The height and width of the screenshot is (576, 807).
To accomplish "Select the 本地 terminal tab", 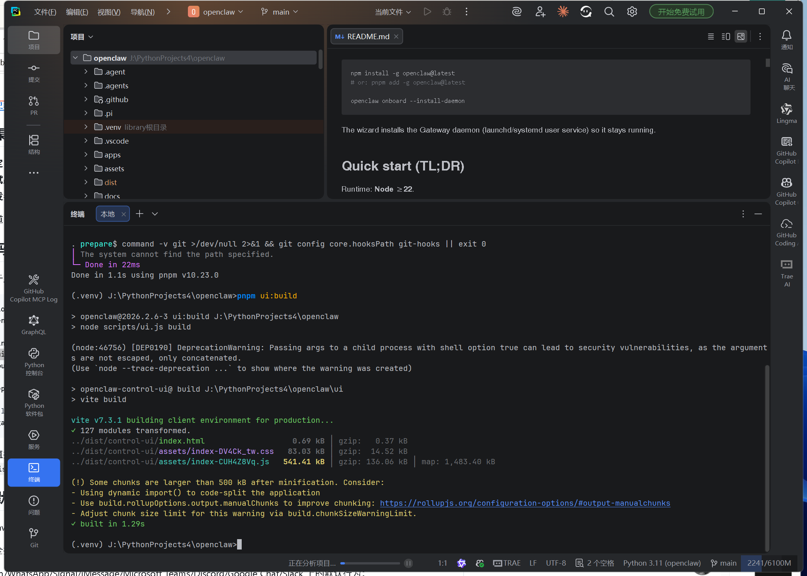I will pyautogui.click(x=108, y=214).
